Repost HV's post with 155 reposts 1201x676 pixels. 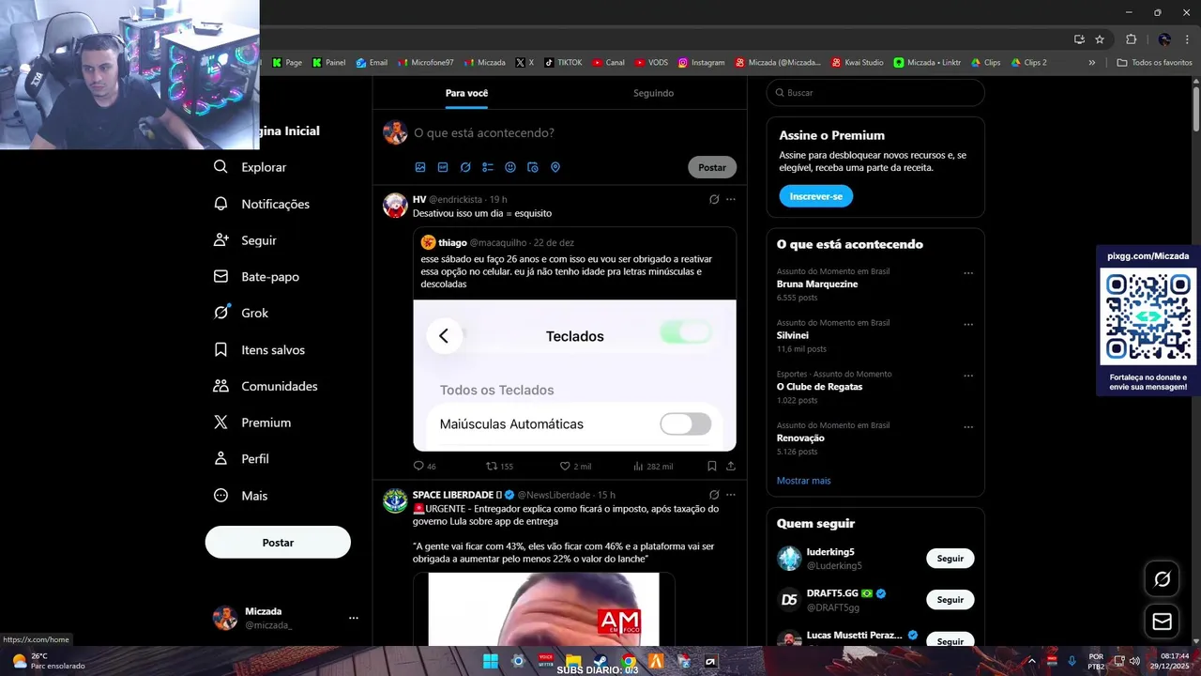[491, 466]
